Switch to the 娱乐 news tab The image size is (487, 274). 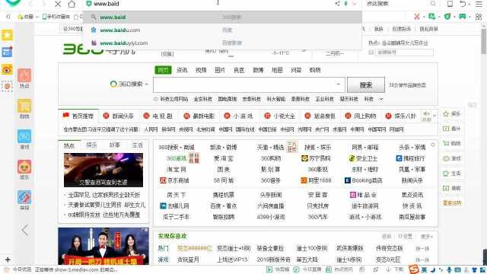point(92,145)
